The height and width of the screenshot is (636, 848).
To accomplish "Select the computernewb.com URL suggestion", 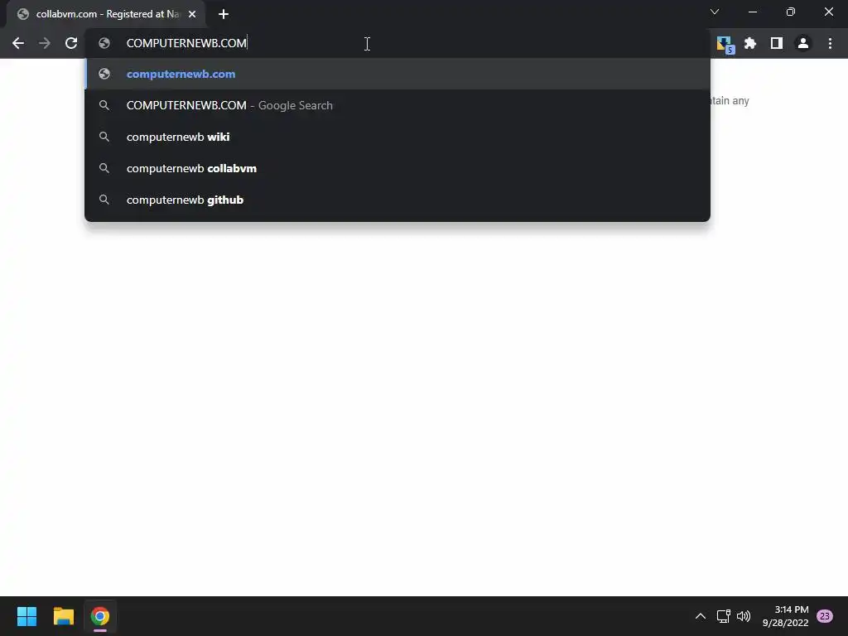I will click(397, 74).
